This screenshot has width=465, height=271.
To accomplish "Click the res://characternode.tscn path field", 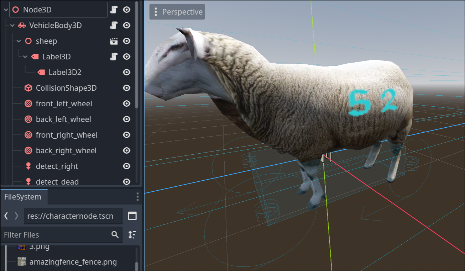I will click(73, 216).
